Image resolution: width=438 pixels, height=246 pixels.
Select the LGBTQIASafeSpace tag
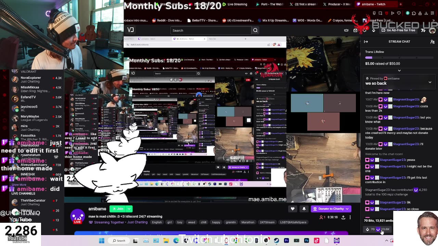(293, 222)
